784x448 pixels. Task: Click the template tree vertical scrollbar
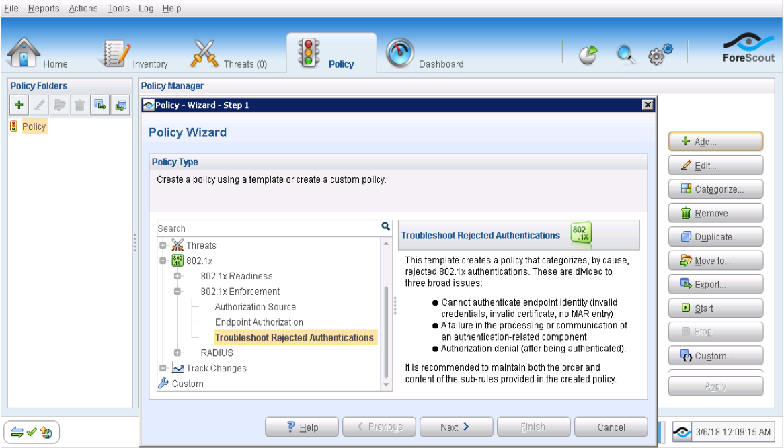pyautogui.click(x=386, y=332)
